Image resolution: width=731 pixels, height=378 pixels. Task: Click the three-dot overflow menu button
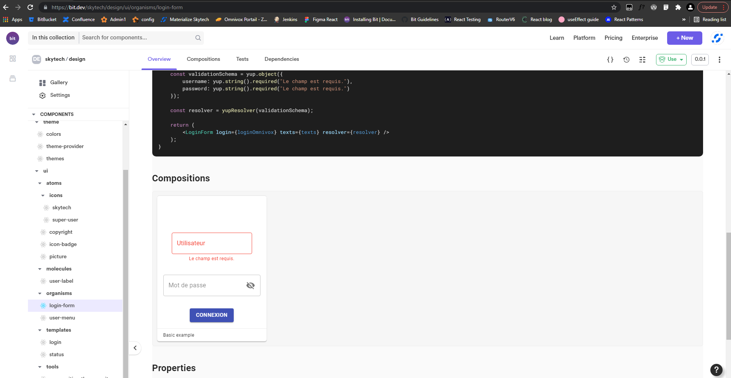(x=719, y=59)
